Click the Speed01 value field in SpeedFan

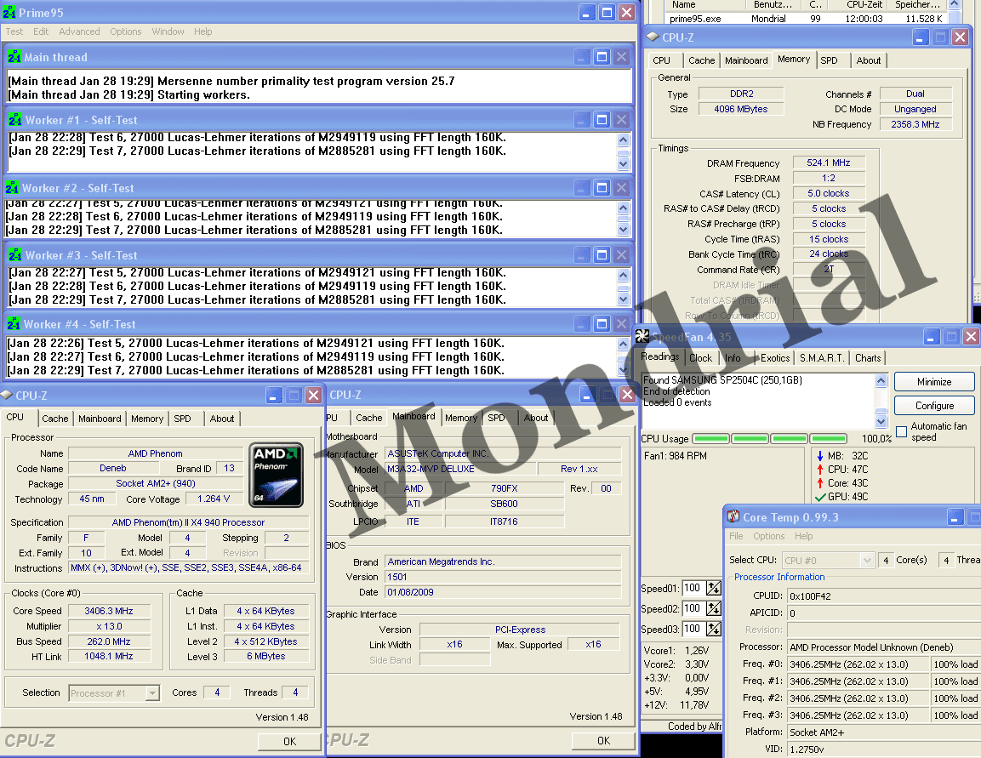(x=693, y=588)
